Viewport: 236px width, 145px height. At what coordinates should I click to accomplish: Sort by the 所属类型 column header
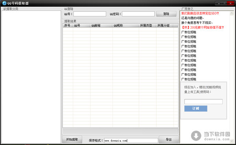tap(147, 26)
